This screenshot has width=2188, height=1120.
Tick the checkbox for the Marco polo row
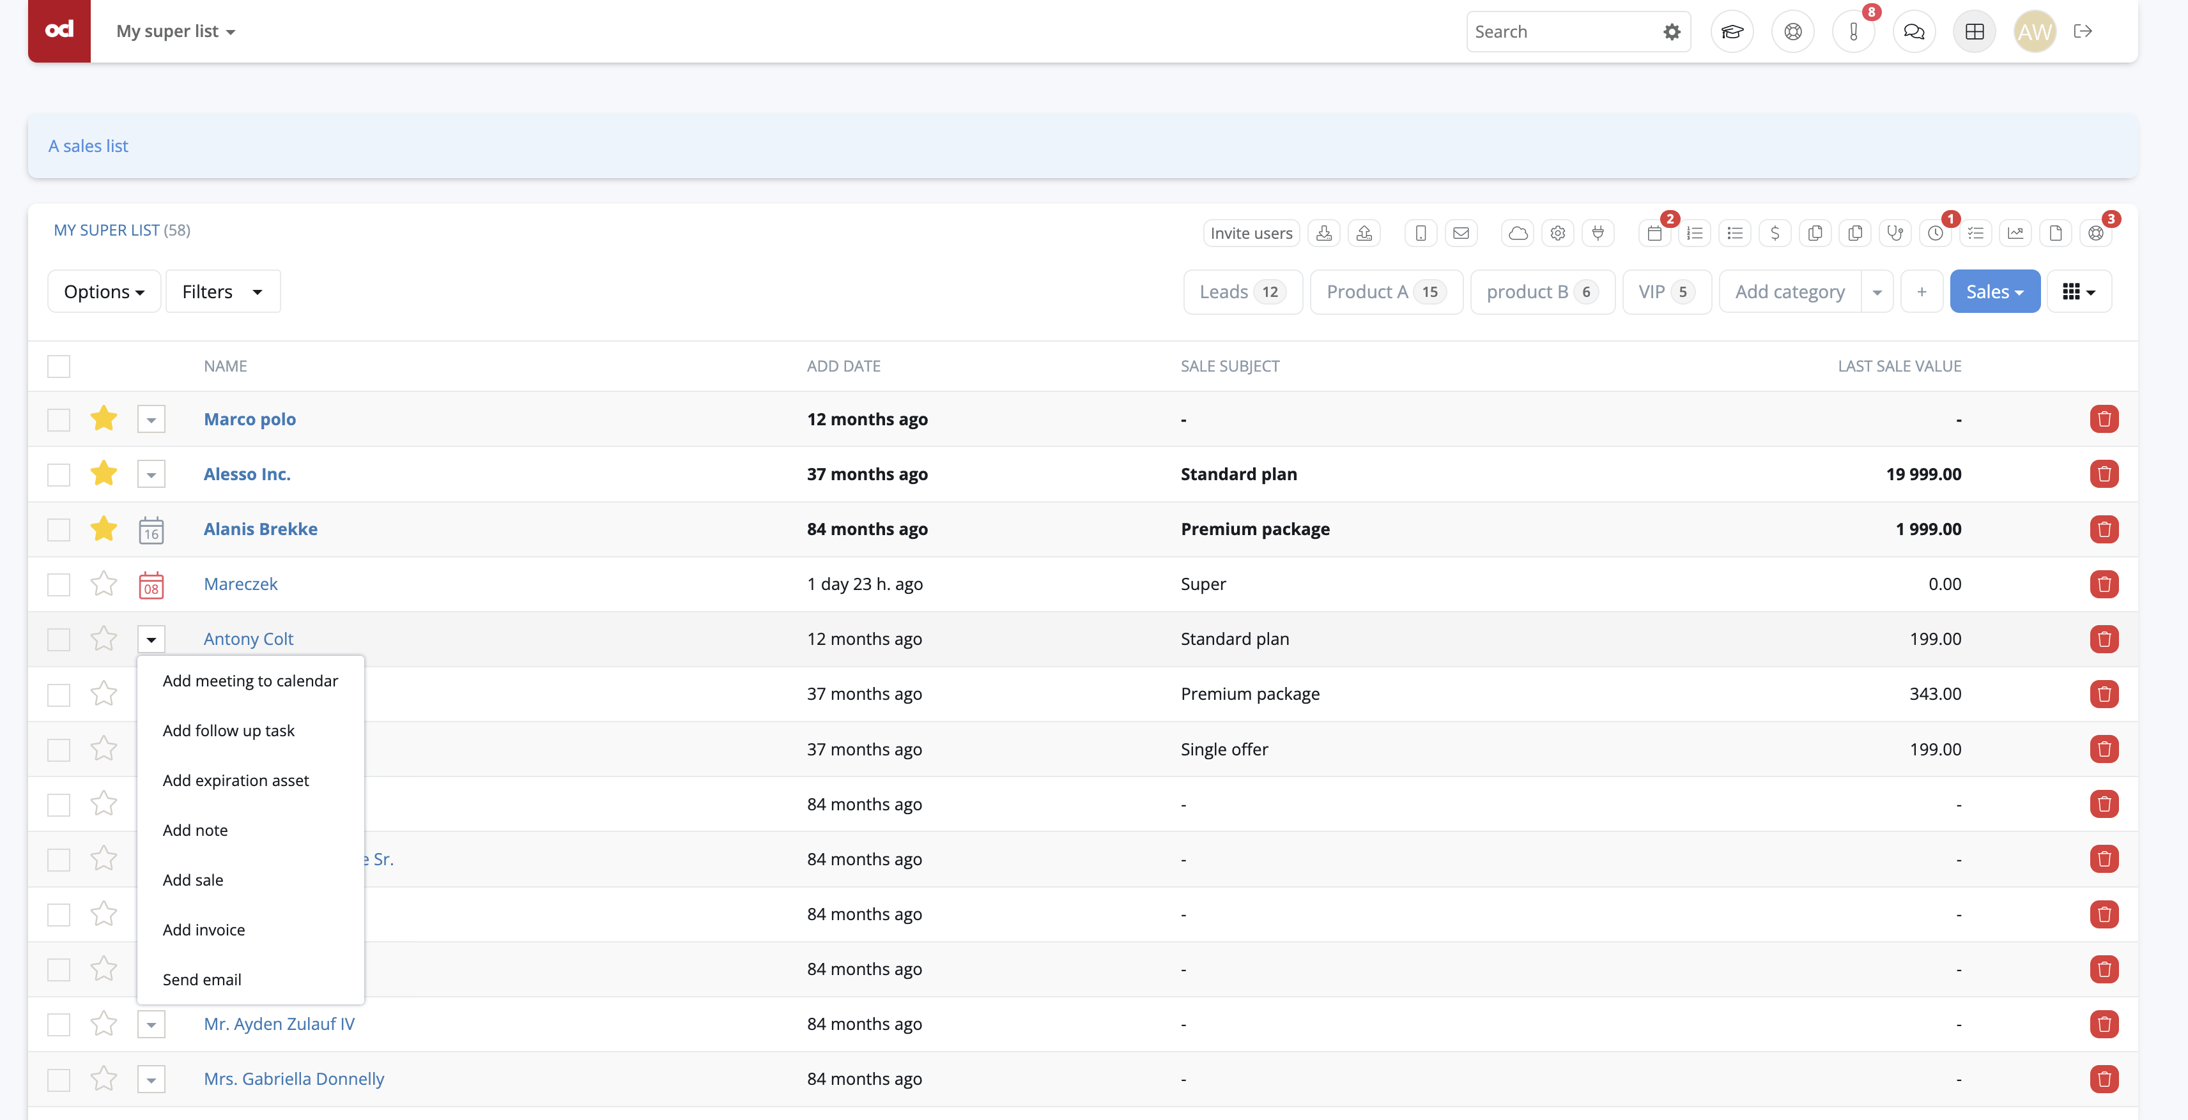point(59,419)
